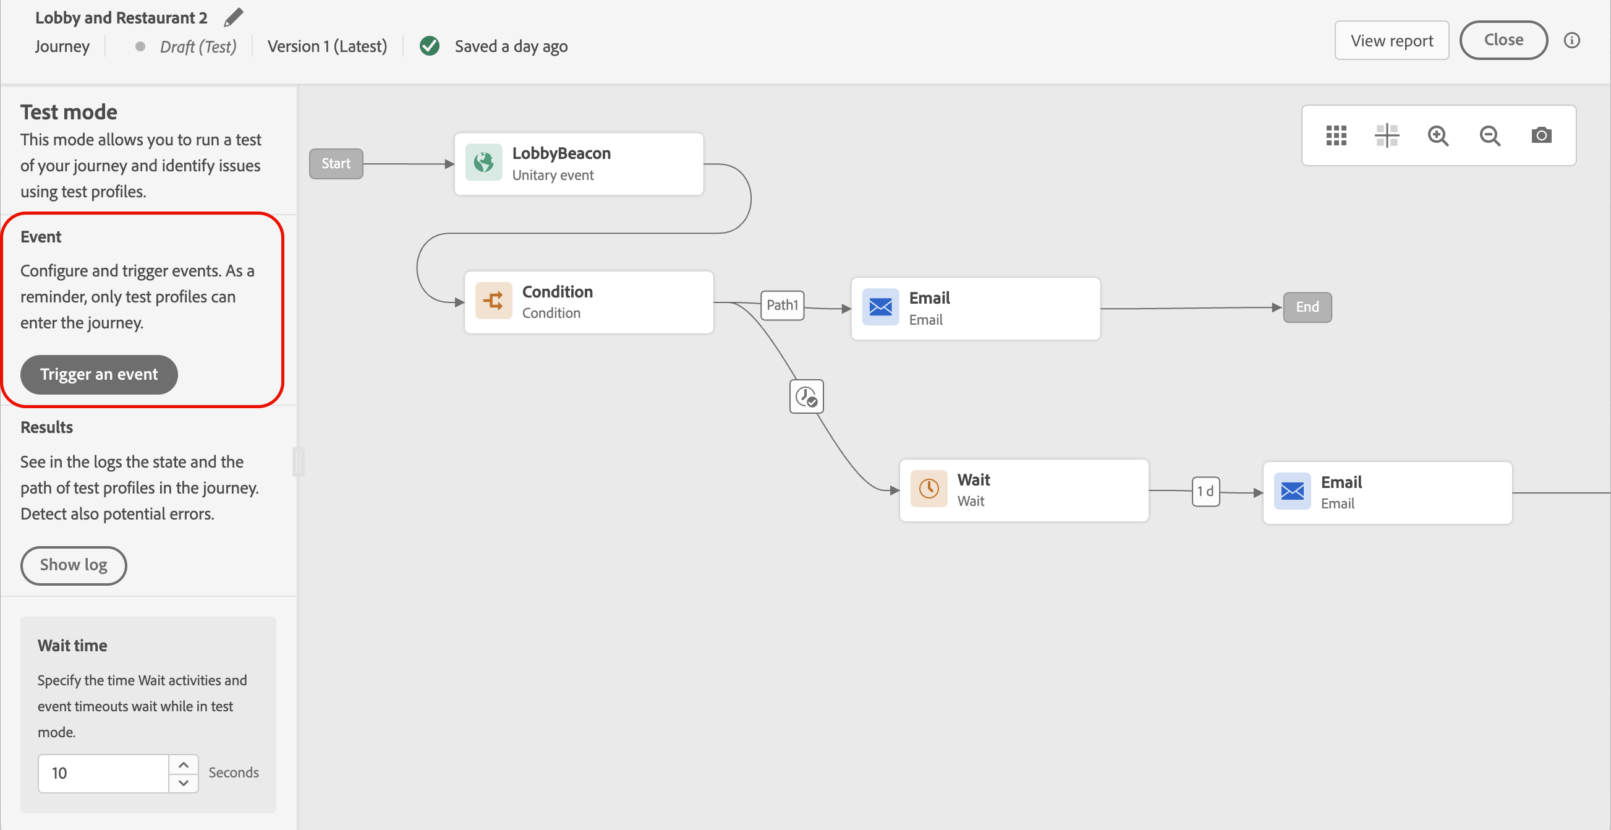Click the pencil icon to rename journey
This screenshot has width=1611, height=830.
(232, 17)
